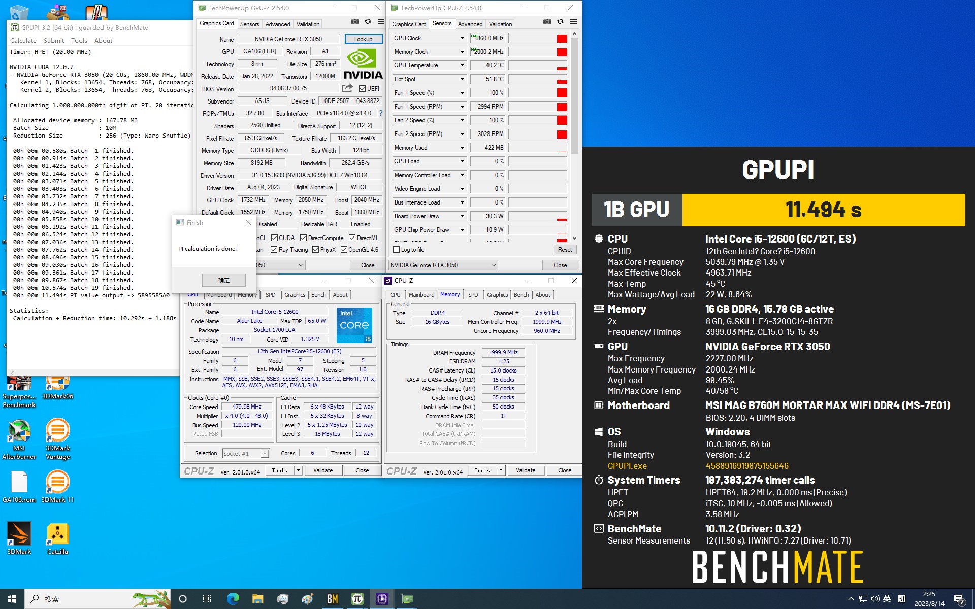Click Close button in GPU-Z Sensors window
Screen dimensions: 975x609
560,265
